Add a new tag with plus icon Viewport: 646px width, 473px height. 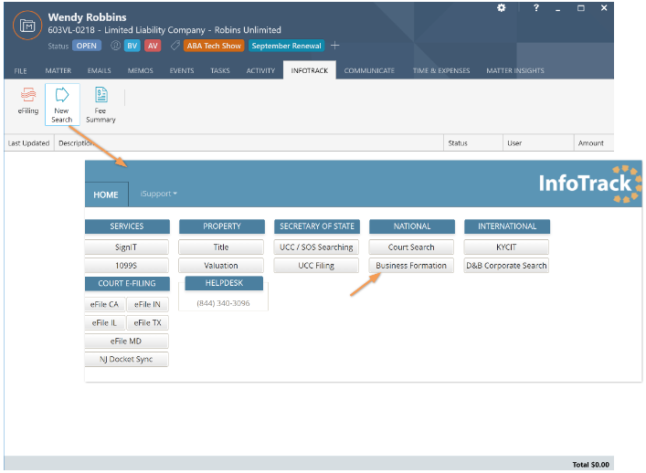tap(335, 46)
